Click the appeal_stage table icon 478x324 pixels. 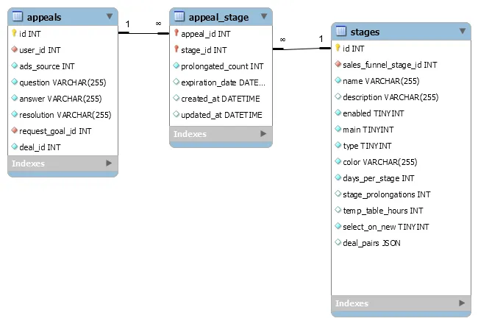(x=179, y=16)
